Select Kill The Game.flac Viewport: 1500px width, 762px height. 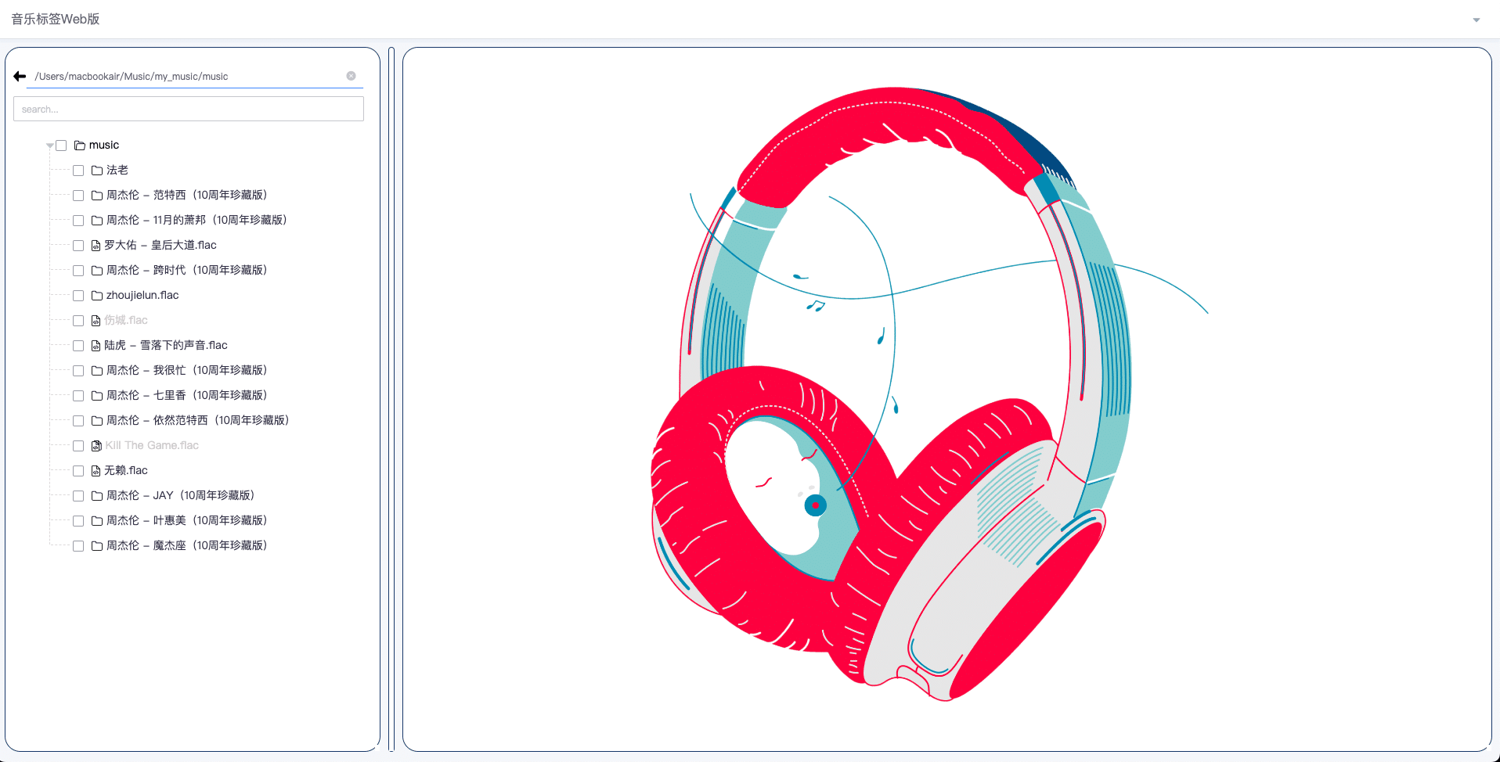point(152,445)
